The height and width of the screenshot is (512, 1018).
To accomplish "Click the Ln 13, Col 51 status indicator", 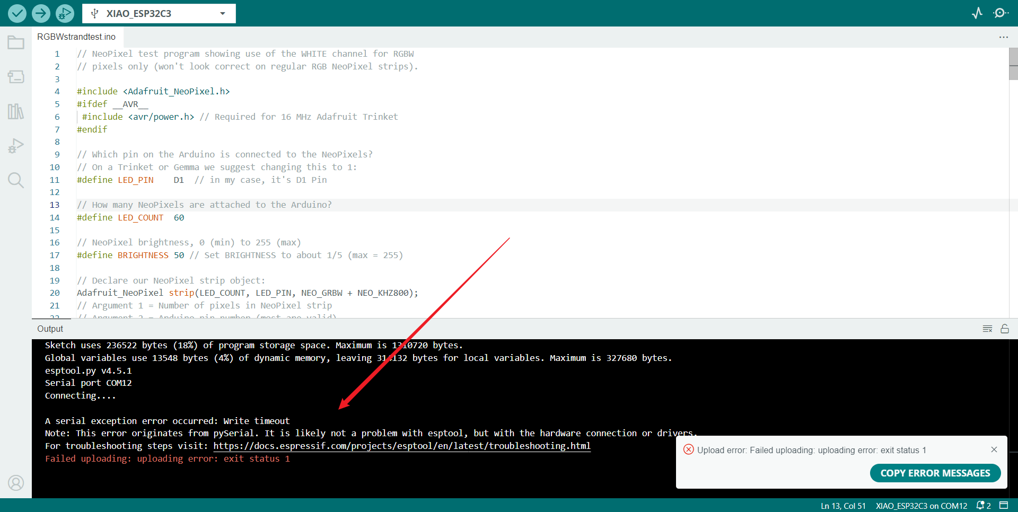I will tap(843, 506).
